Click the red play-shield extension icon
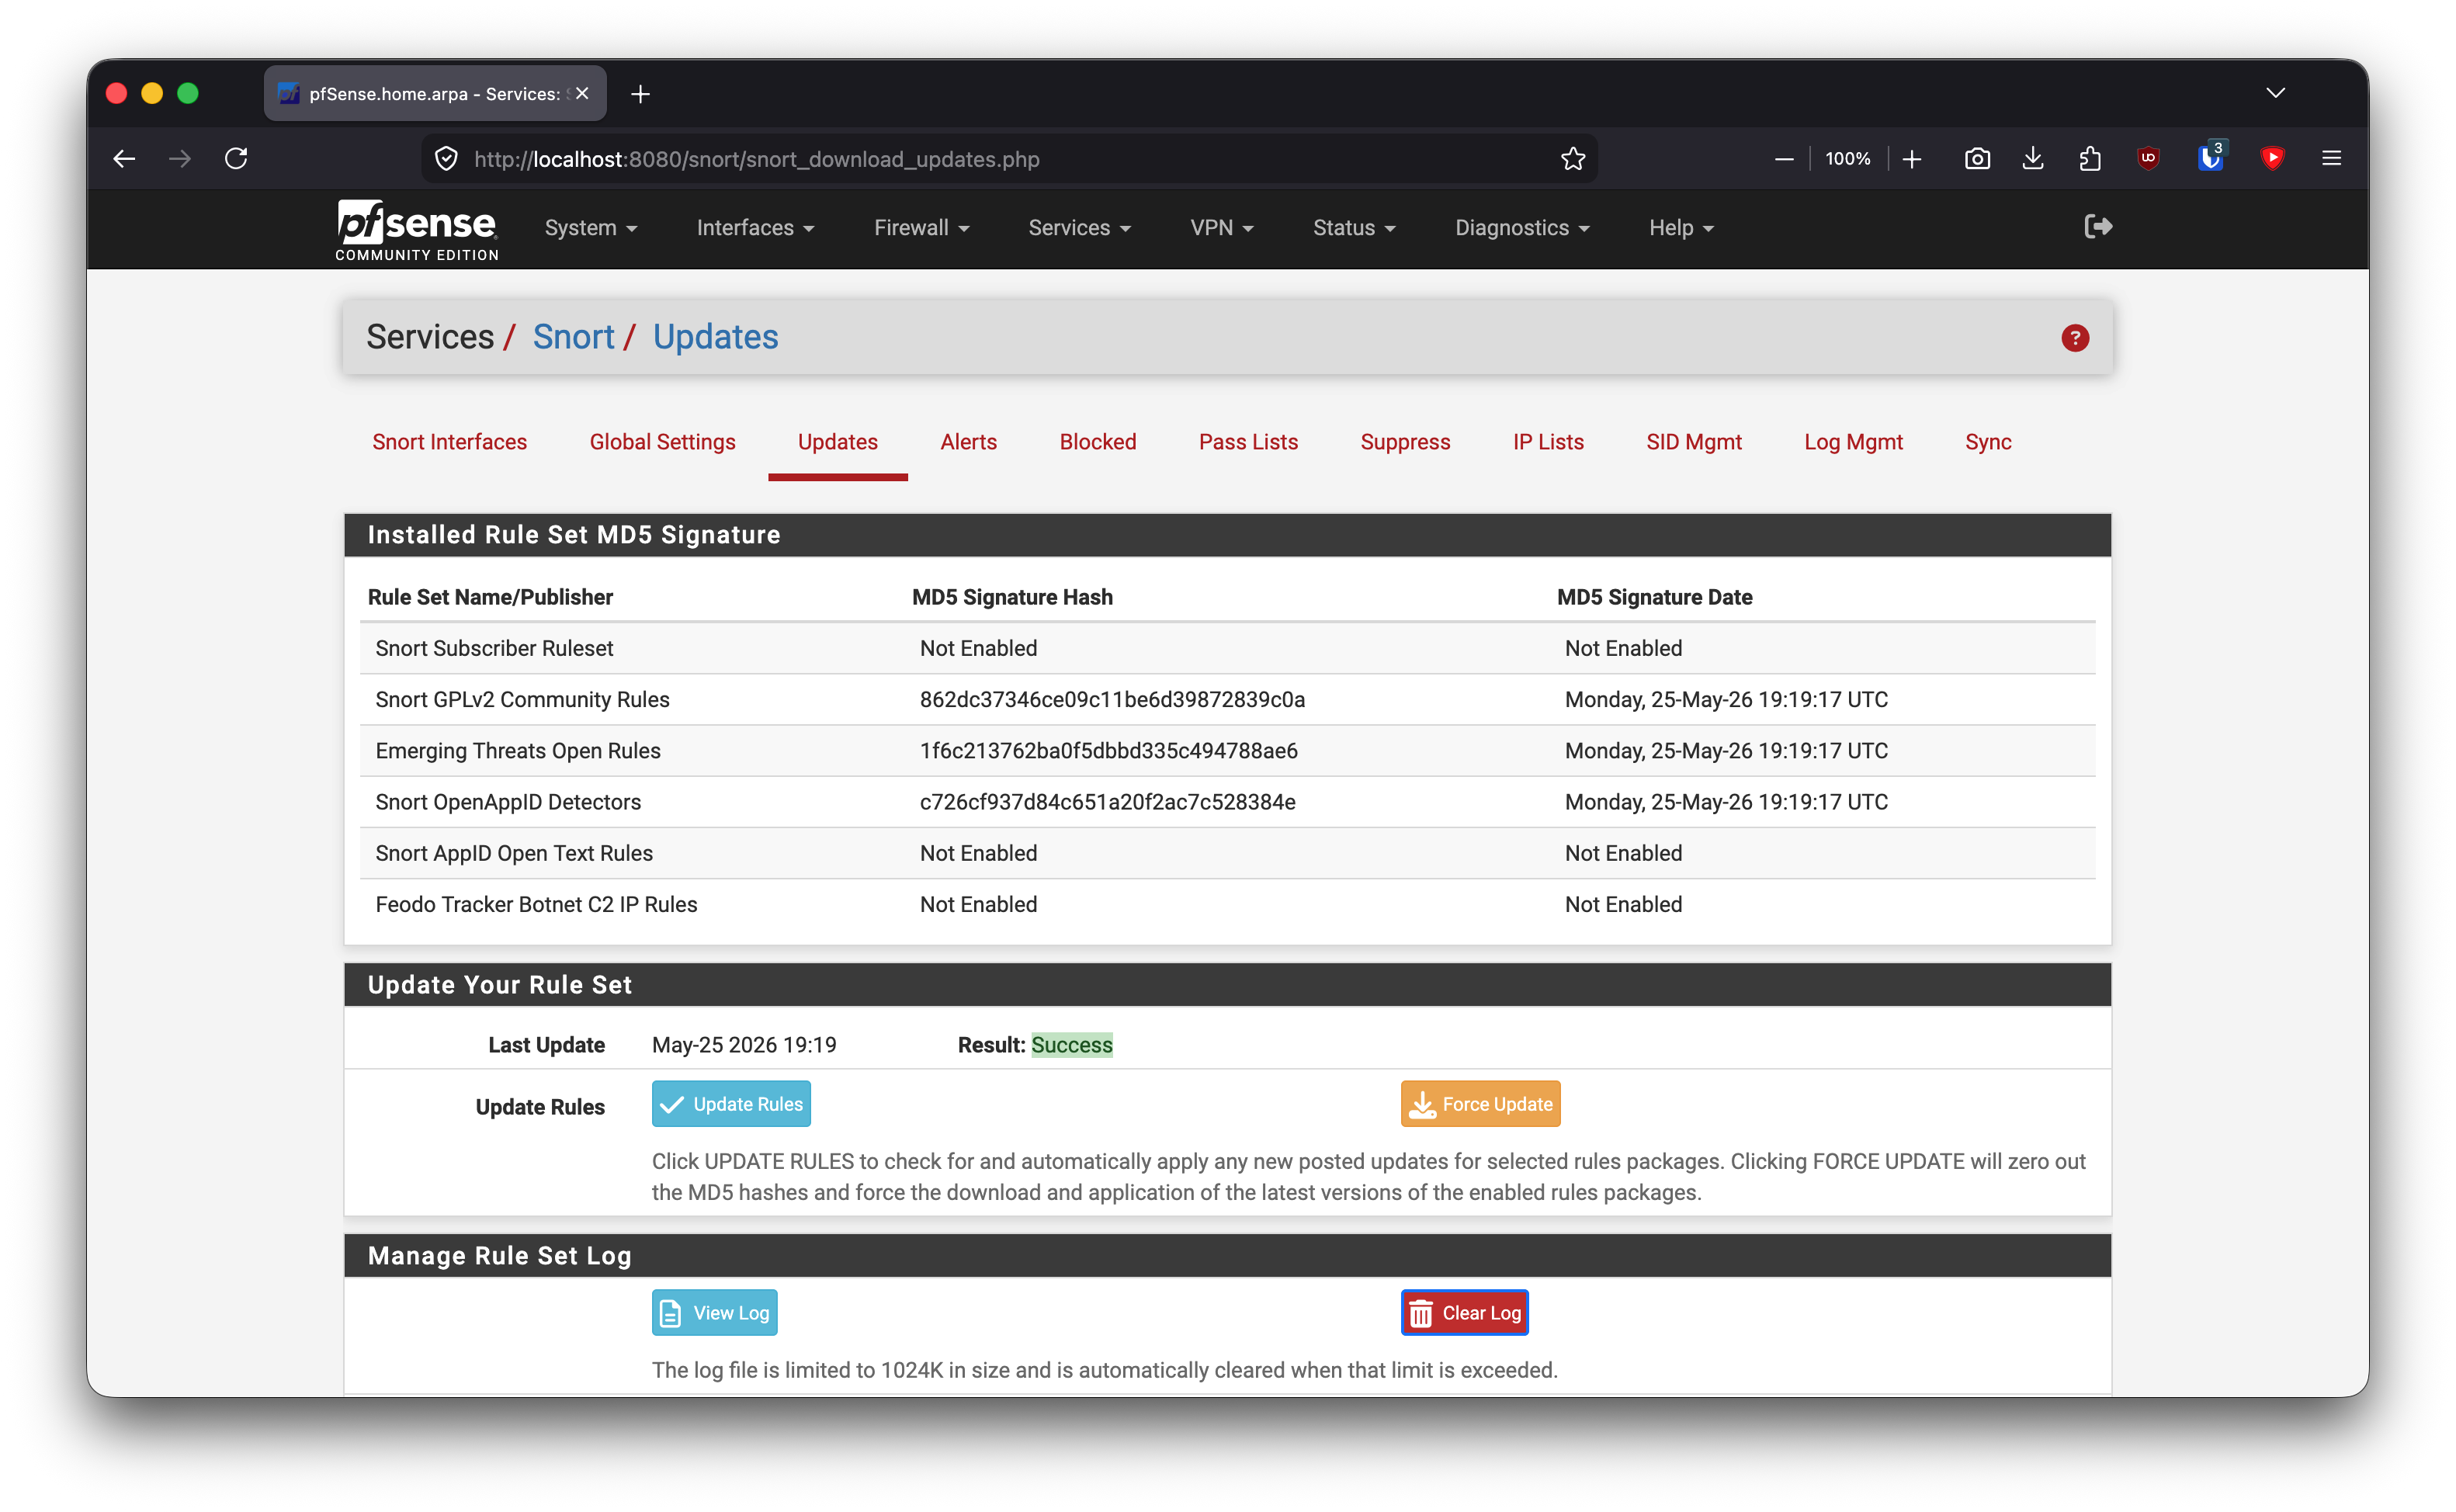Screen dimensions: 2456x1512 coord(2272,158)
